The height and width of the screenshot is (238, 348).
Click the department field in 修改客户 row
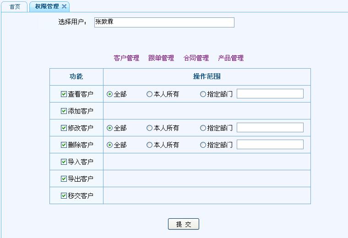pos(270,128)
